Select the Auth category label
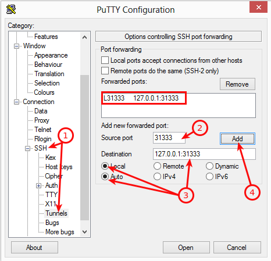The width and height of the screenshot is (271, 261). 52,185
